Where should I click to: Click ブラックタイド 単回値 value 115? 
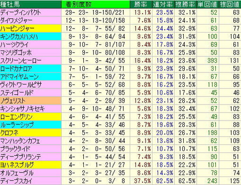point(212,149)
